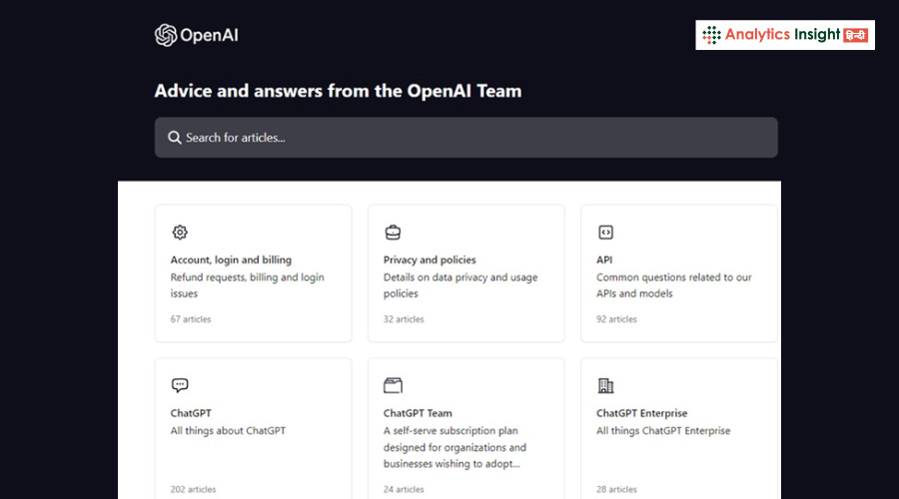Click the 92 articles count under API
This screenshot has width=899, height=499.
pos(616,319)
